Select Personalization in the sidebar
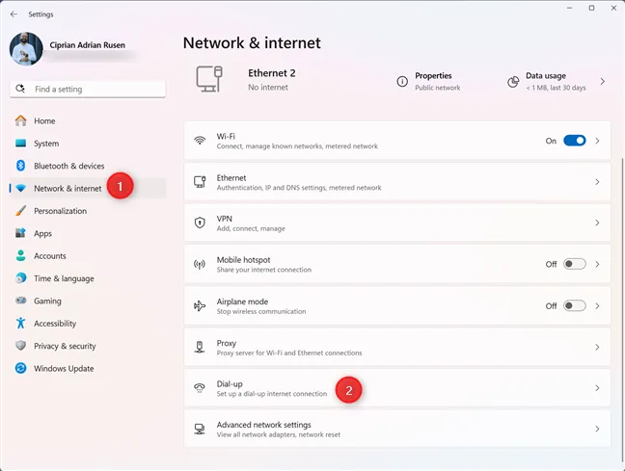Screen dimensions: 625x471 pos(88,211)
